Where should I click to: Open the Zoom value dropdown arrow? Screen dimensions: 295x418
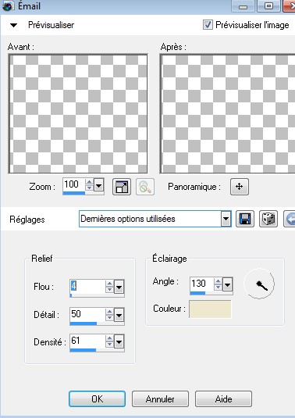[99, 185]
